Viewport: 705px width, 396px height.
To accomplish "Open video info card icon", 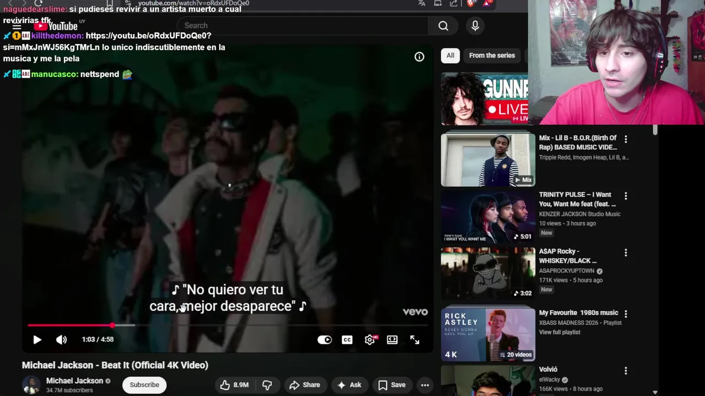I will pyautogui.click(x=419, y=57).
